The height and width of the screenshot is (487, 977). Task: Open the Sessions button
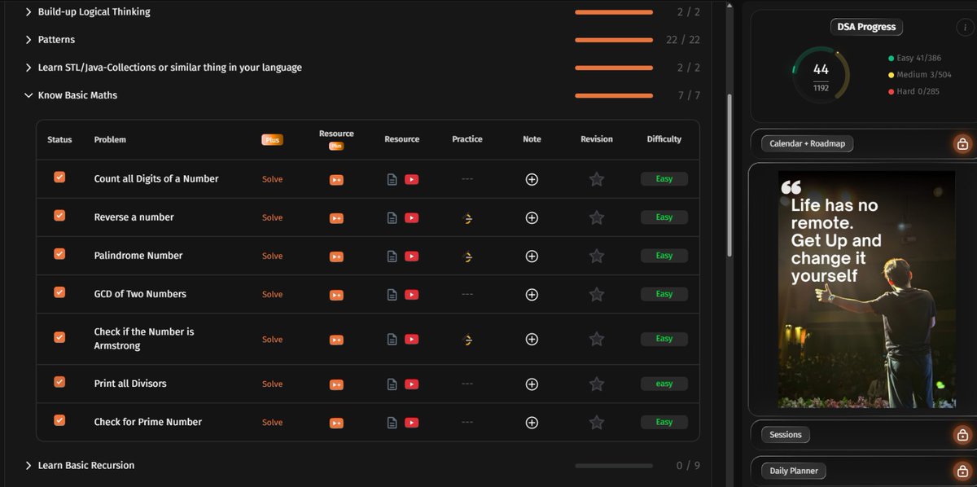coord(786,435)
